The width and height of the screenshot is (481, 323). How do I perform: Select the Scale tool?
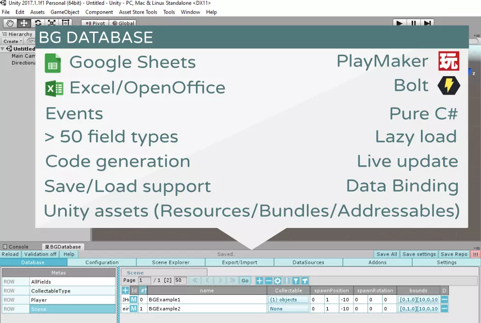coord(51,23)
